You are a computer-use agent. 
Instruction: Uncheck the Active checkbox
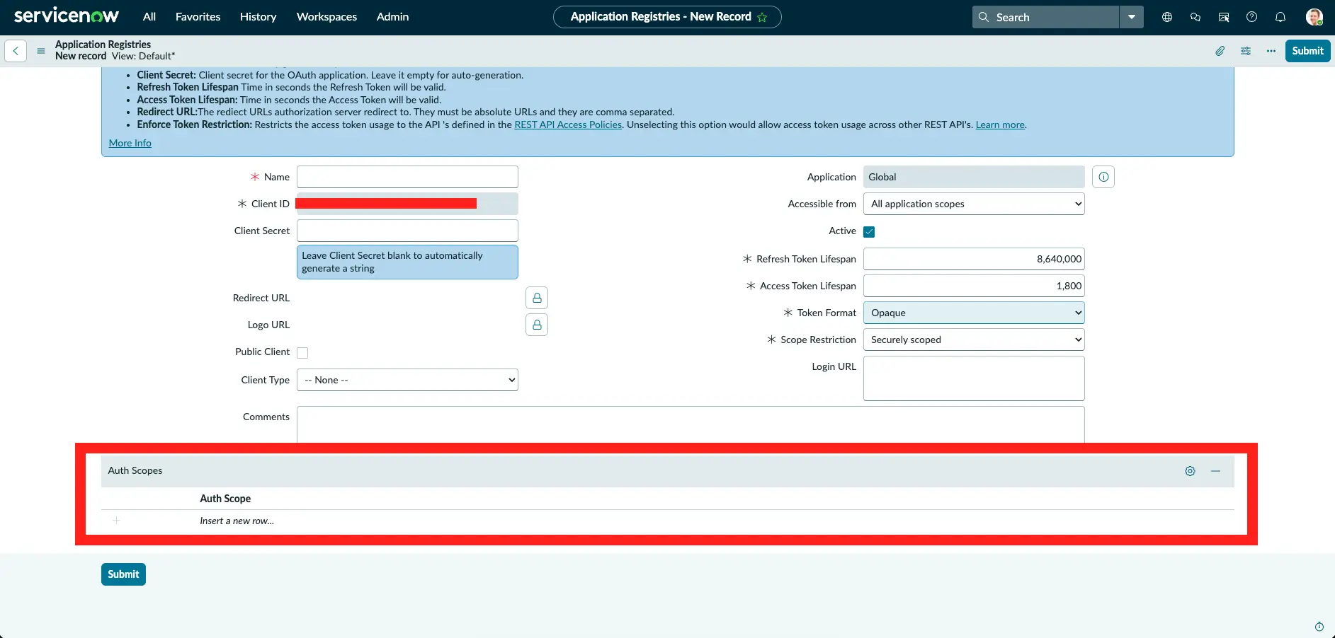point(869,232)
